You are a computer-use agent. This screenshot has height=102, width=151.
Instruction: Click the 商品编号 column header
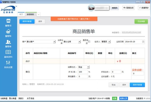pyautogui.click(x=72, y=53)
